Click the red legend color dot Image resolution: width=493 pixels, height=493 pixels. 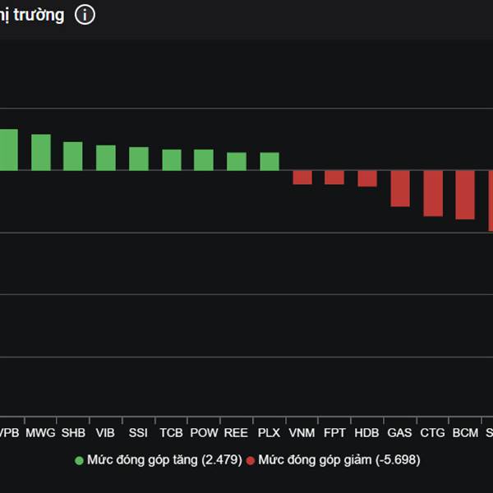pos(251,460)
